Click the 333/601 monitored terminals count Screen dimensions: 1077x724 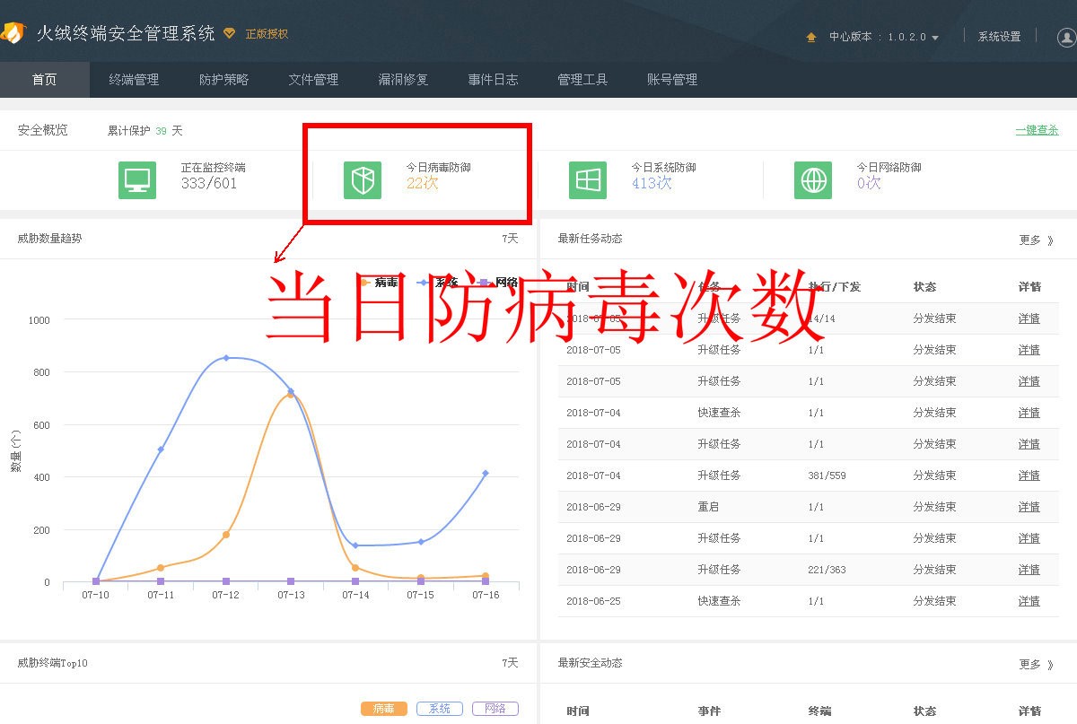[209, 183]
